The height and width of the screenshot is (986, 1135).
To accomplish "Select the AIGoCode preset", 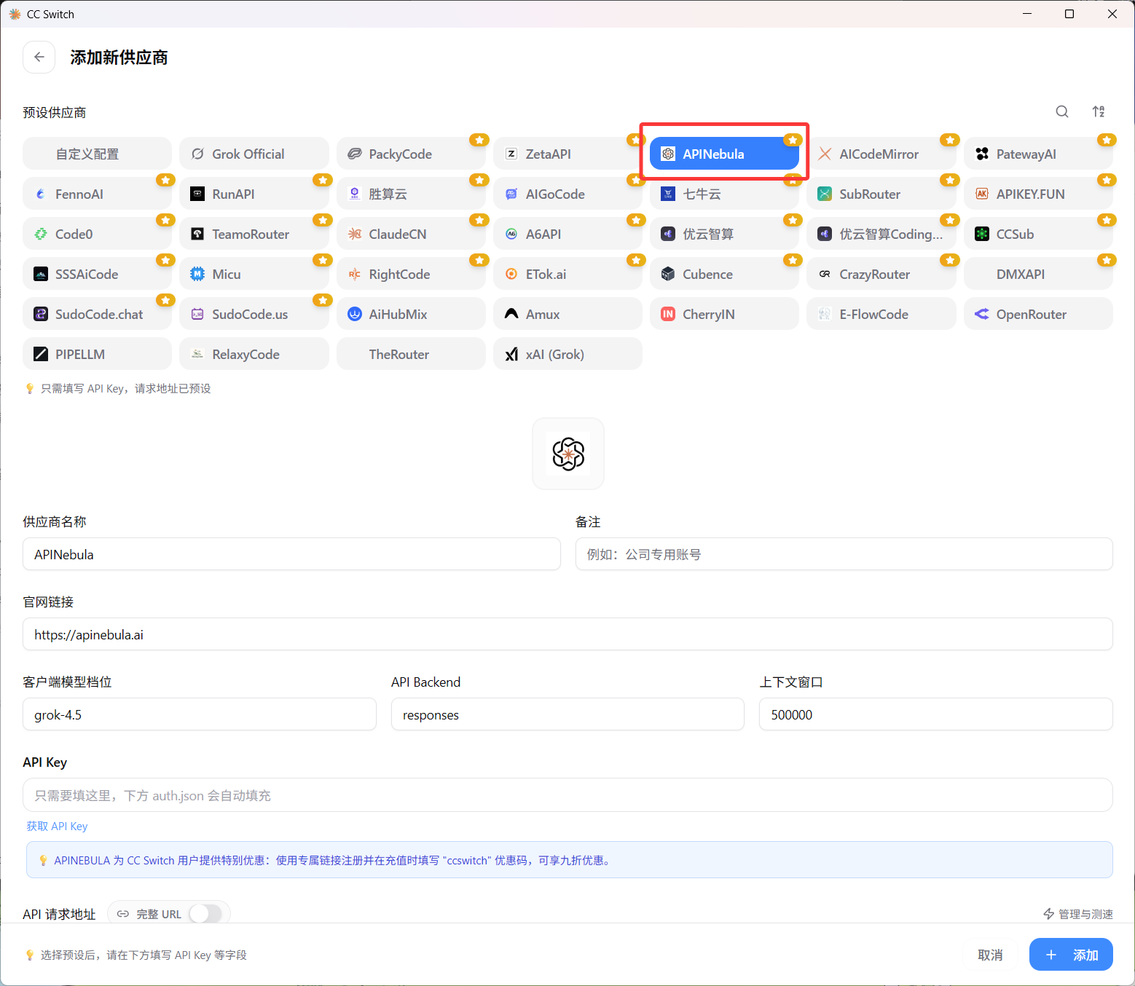I will [567, 194].
